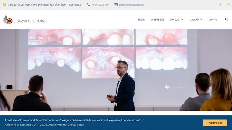The image size is (232, 130).
Task: Go to the Home menu item
Action: [141, 19]
